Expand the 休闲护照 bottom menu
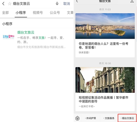The width and height of the screenshot is (137, 122). point(91,118)
